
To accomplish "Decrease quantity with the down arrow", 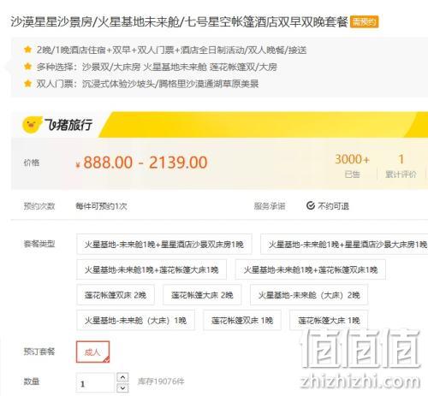I will point(122,387).
